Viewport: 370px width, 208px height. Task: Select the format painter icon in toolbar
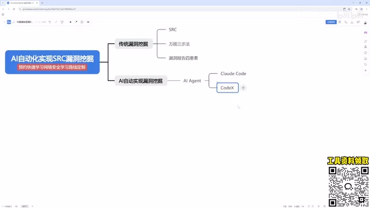(62, 22)
